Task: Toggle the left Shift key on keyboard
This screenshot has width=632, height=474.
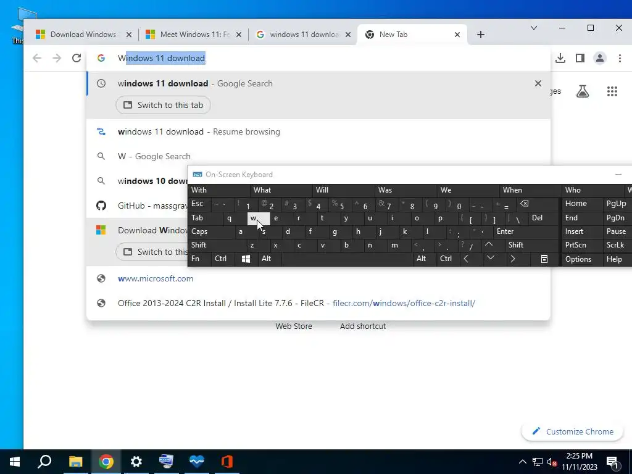Action: [x=217, y=245]
